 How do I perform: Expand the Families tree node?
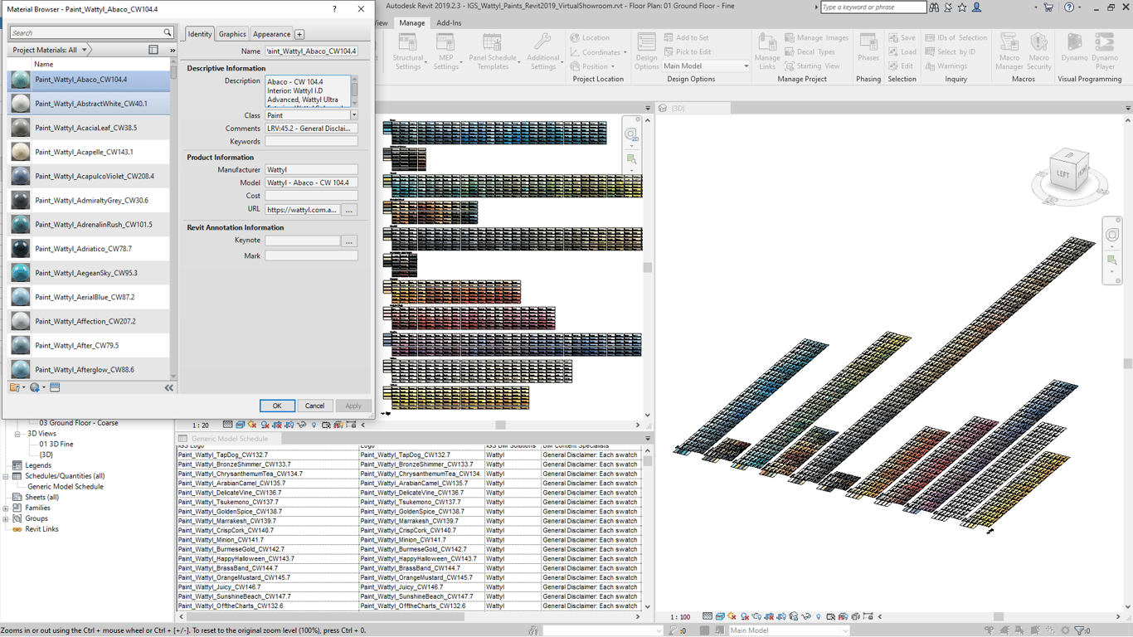[x=7, y=508]
